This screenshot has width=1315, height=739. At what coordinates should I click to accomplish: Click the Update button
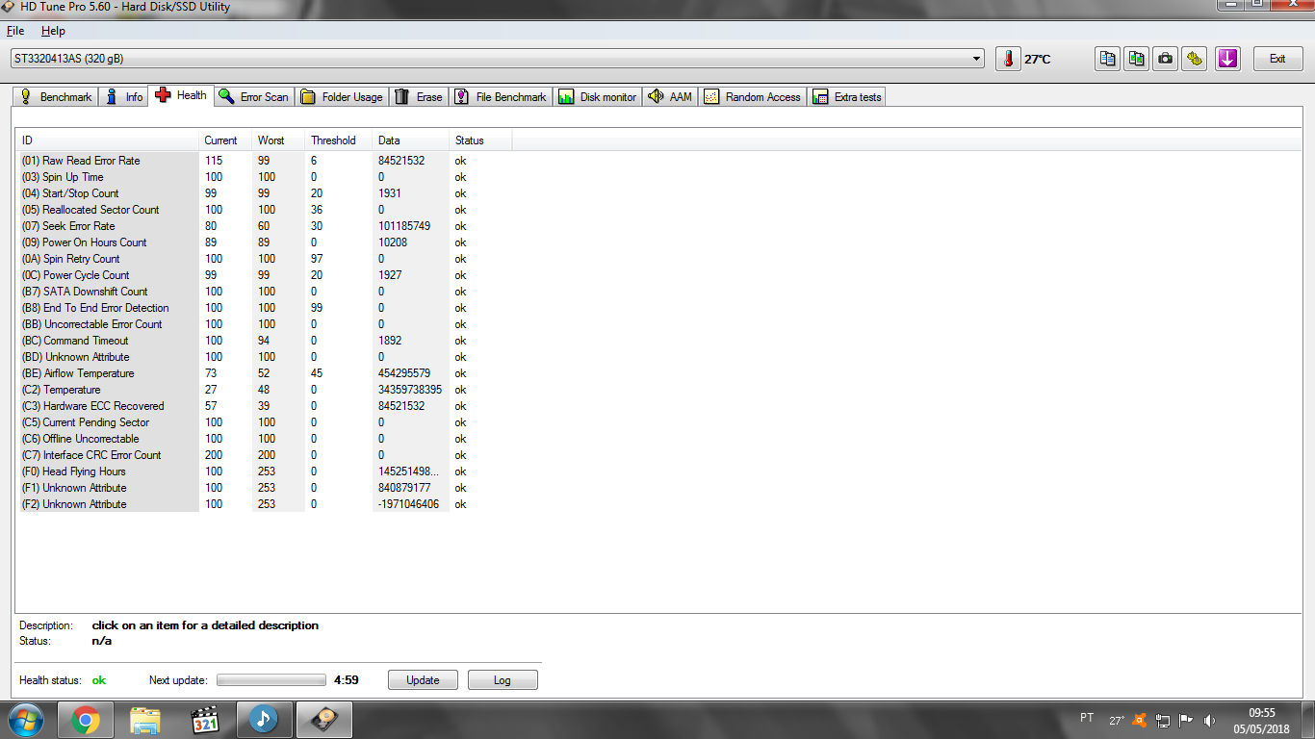point(423,680)
